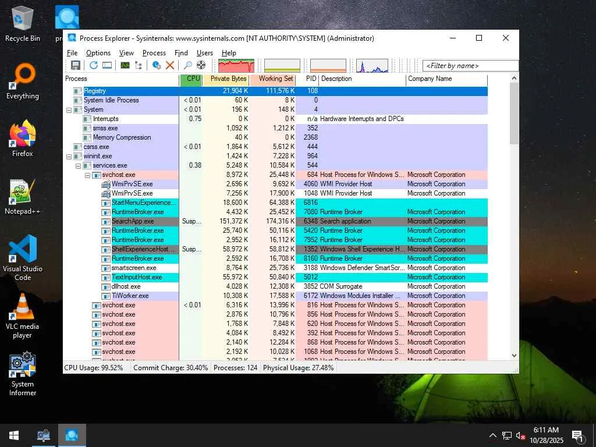
Task: Click the Process Explorer taskbar icon
Action: click(72, 435)
